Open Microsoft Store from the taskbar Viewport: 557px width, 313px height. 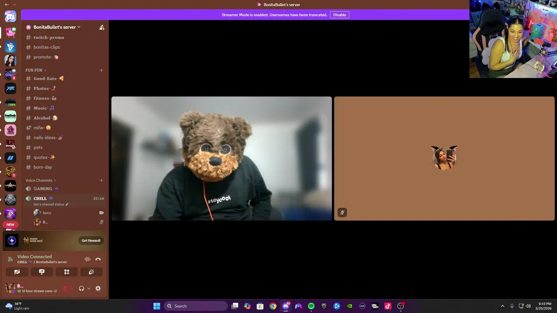(x=260, y=306)
